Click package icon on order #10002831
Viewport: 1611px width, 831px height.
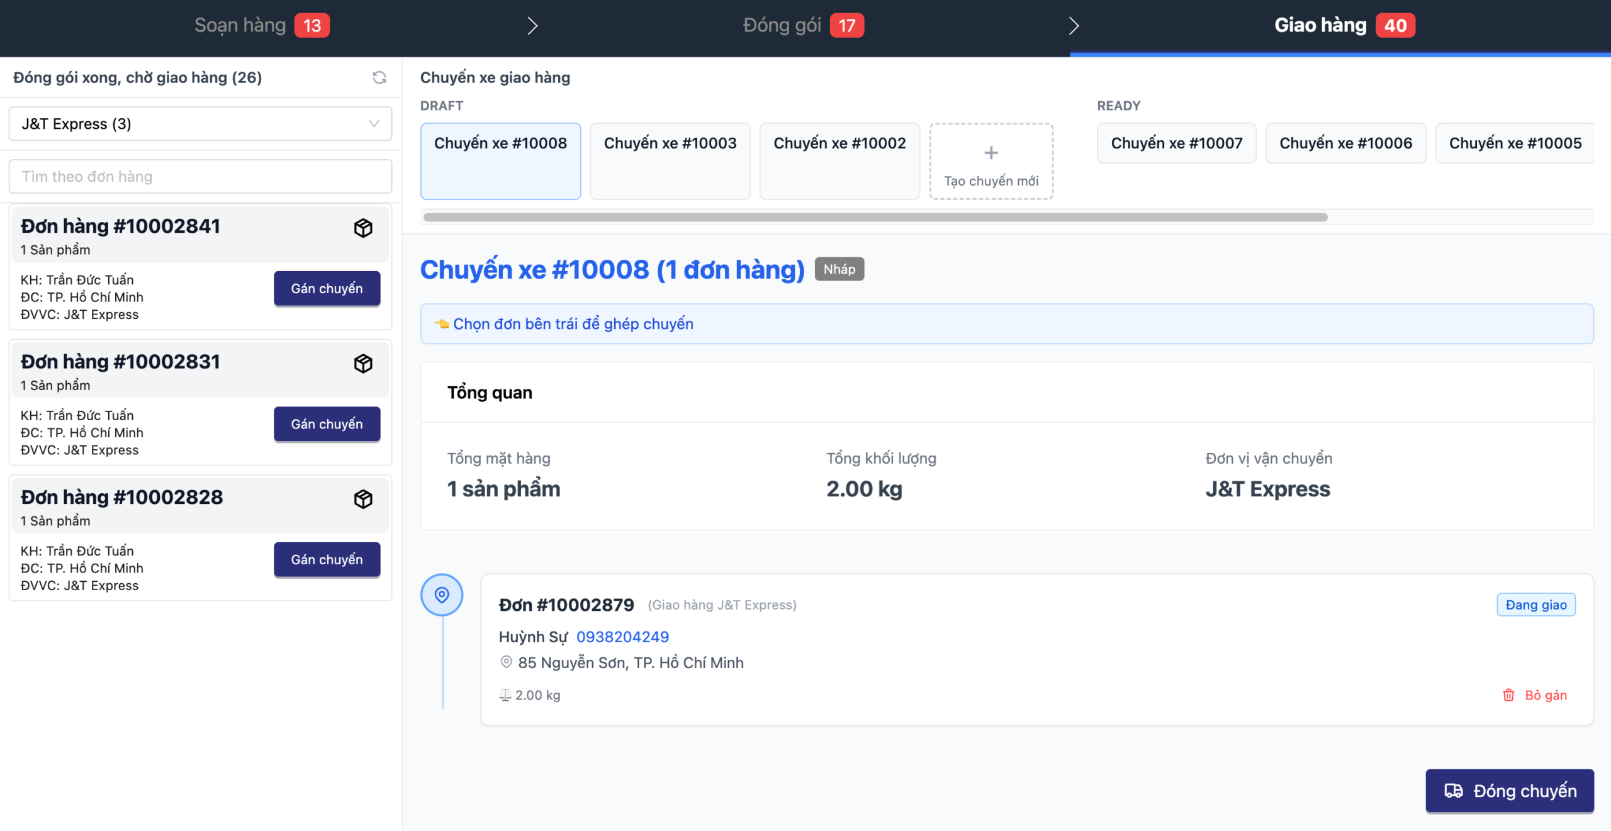(363, 363)
